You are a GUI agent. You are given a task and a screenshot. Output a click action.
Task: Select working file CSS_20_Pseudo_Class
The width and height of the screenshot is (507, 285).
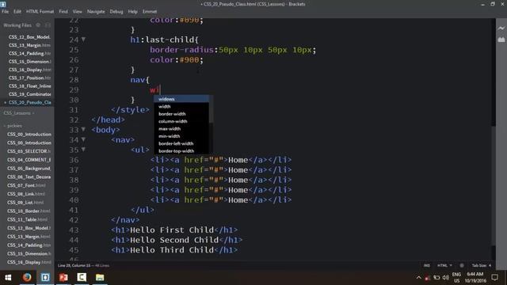tap(29, 102)
